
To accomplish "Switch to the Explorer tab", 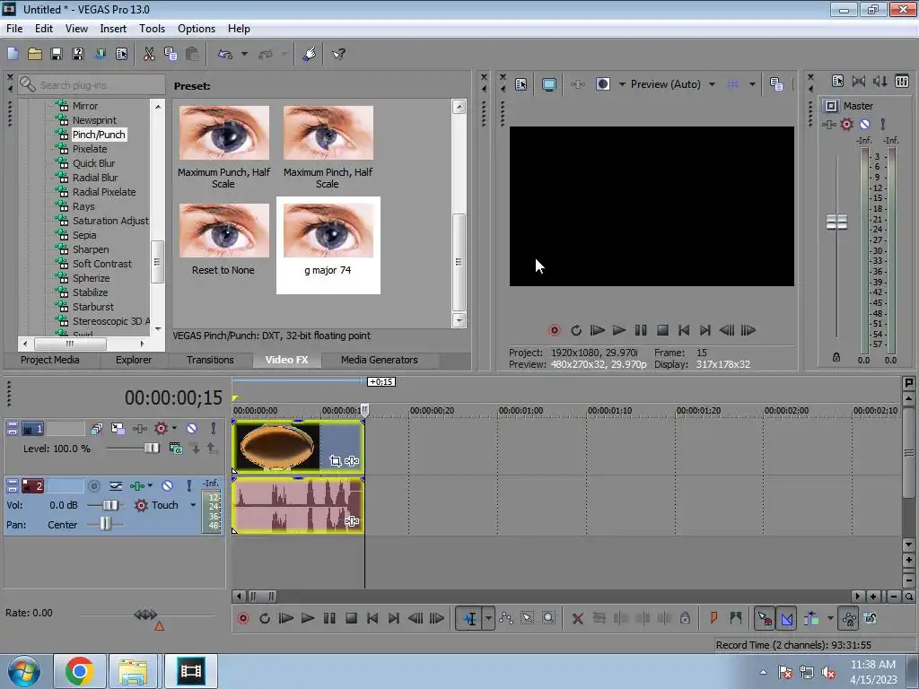I will coord(133,360).
